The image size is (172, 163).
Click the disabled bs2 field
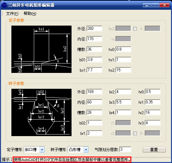123,29
